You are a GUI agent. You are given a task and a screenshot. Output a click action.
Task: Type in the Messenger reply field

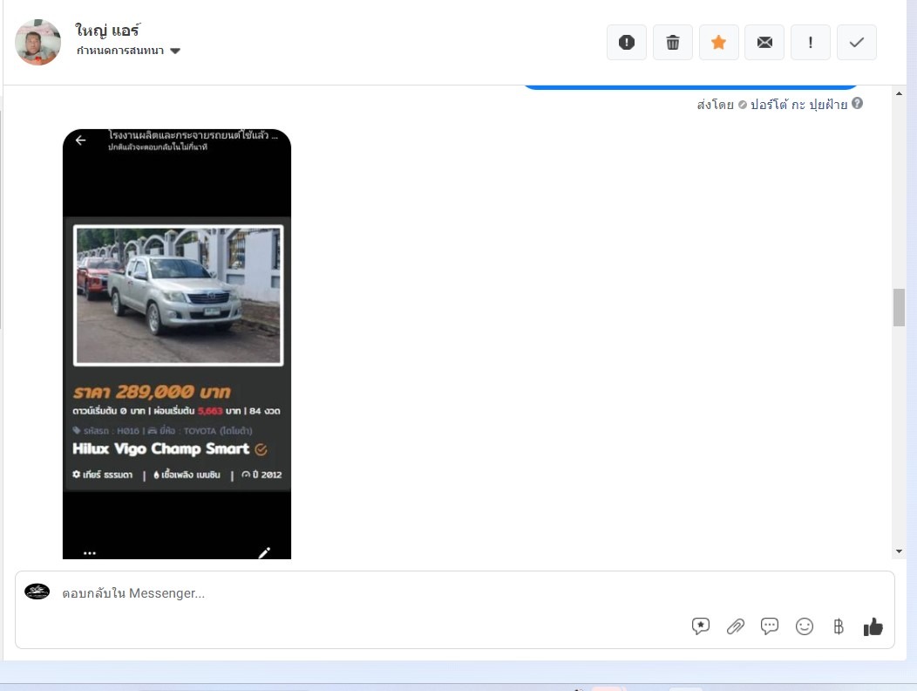tap(349, 593)
